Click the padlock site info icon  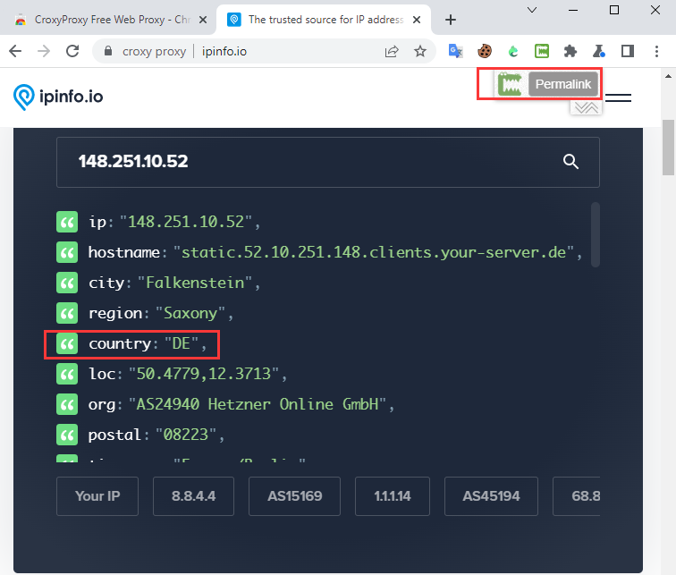[x=108, y=51]
